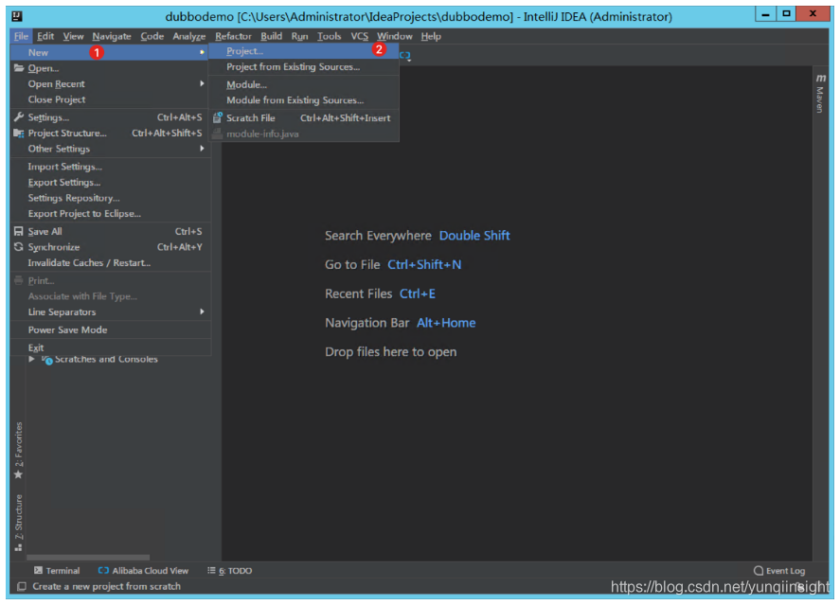
Task: Expand Scratches and Consoles tree node
Action: click(31, 359)
